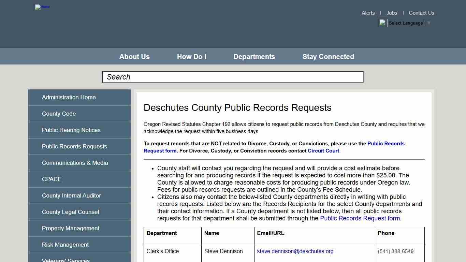This screenshot has width=466, height=262.
Task: Click the Select Language translate icon
Action: pos(383,23)
